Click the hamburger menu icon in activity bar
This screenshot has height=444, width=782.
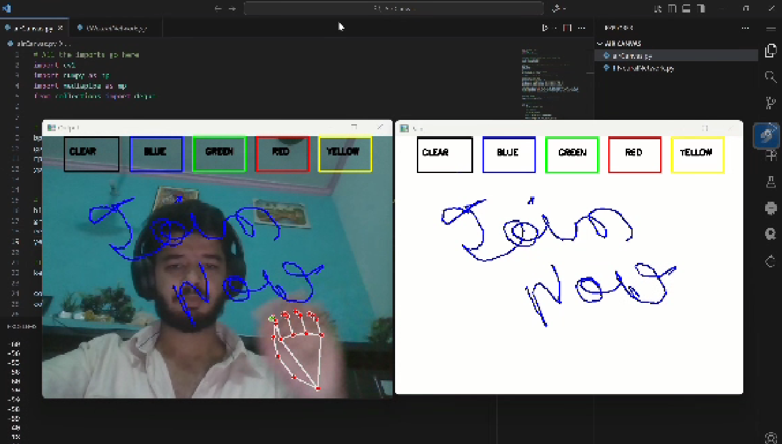[x=770, y=29]
